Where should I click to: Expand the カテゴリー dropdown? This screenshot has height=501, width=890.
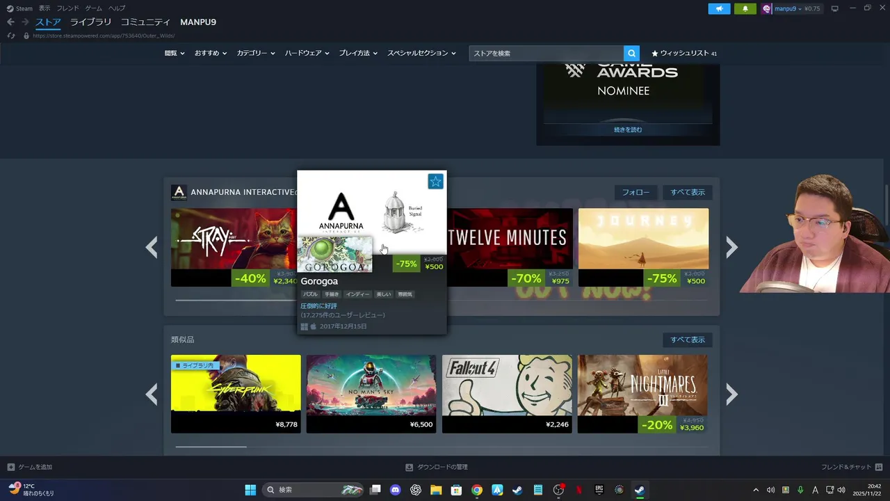coord(256,53)
